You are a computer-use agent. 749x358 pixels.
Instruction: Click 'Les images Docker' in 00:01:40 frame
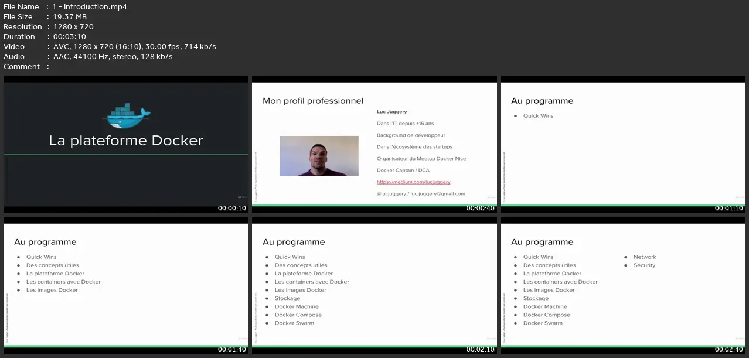[52, 290]
